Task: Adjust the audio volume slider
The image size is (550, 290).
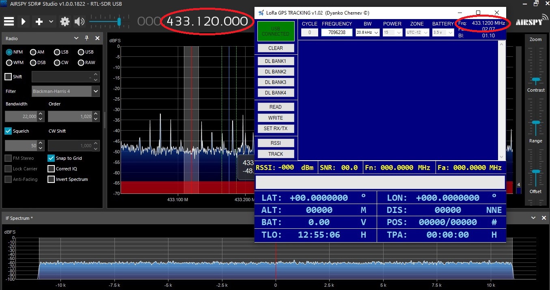Action: 119,21
